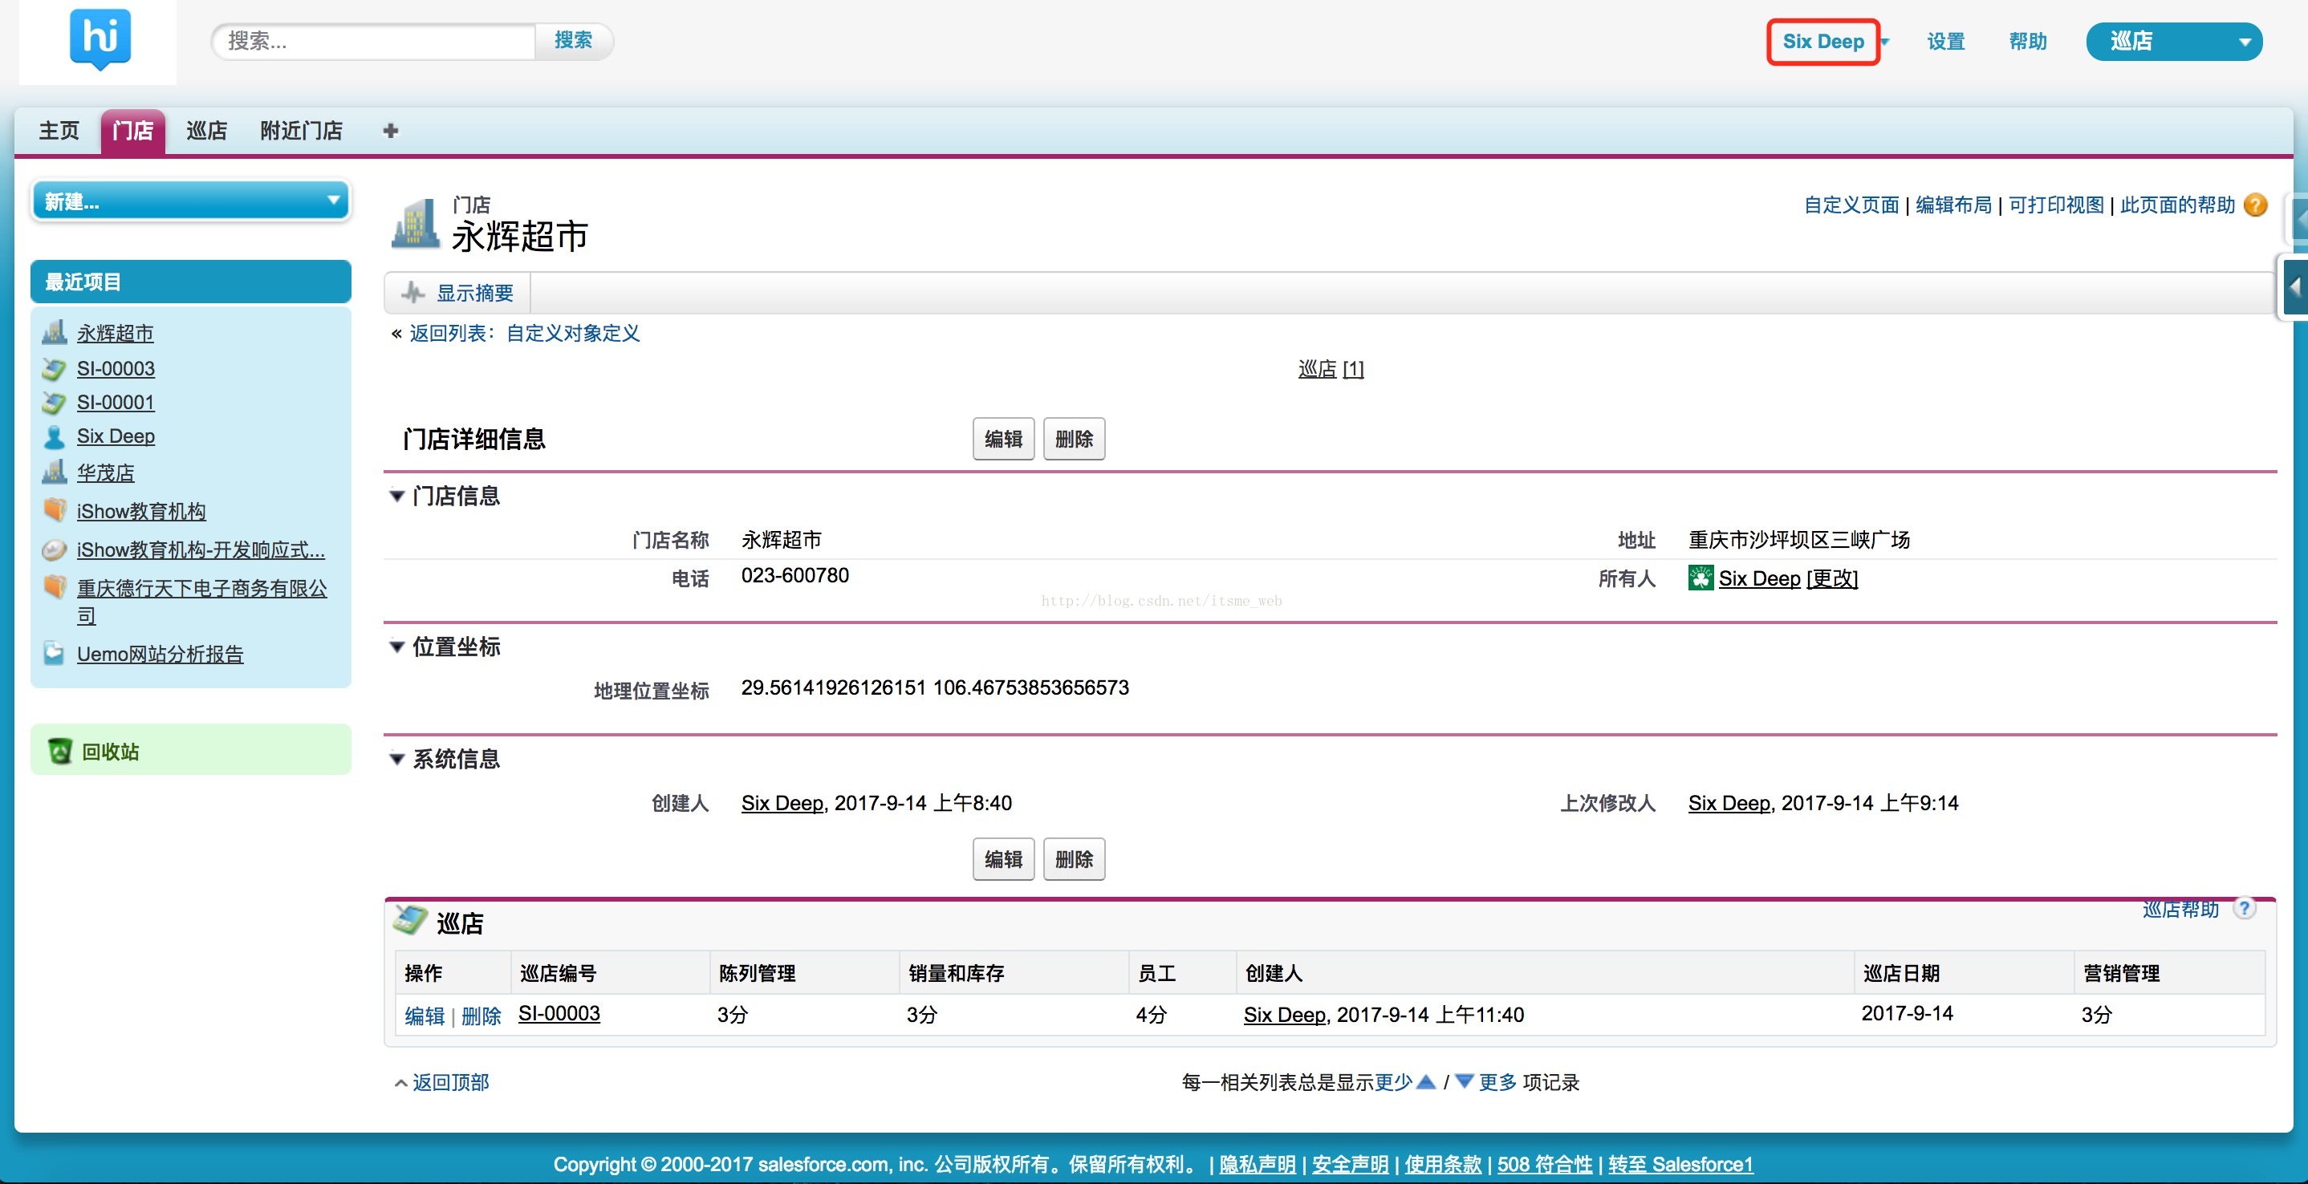Click the recycle bin icon
The height and width of the screenshot is (1184, 2308).
click(60, 751)
